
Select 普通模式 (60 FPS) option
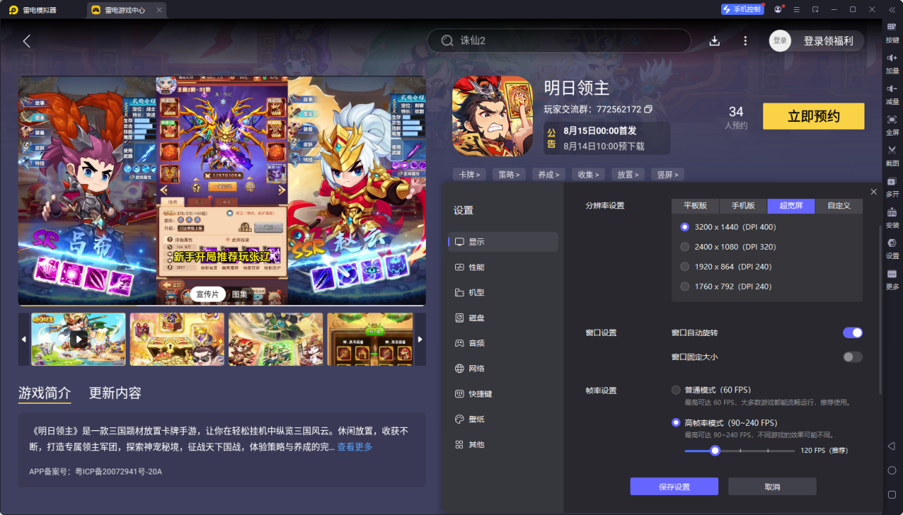coord(675,390)
